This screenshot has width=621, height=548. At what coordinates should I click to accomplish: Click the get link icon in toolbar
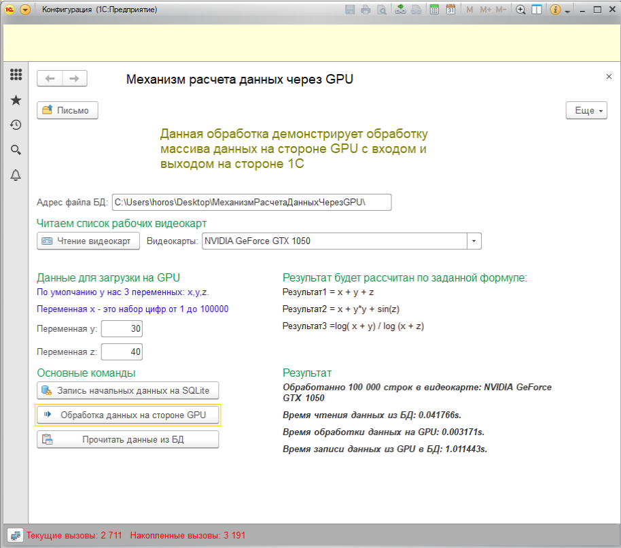tap(400, 10)
